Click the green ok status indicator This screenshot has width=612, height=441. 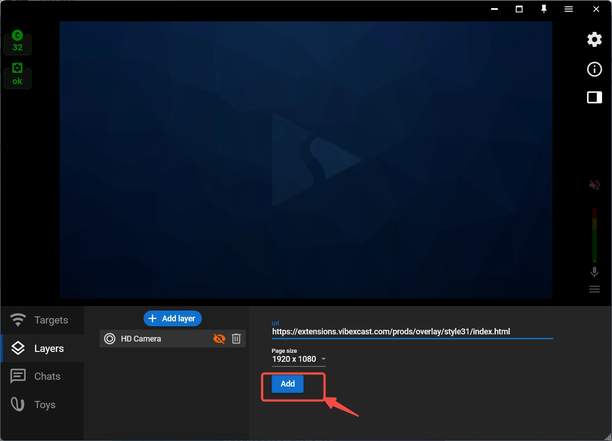18,76
